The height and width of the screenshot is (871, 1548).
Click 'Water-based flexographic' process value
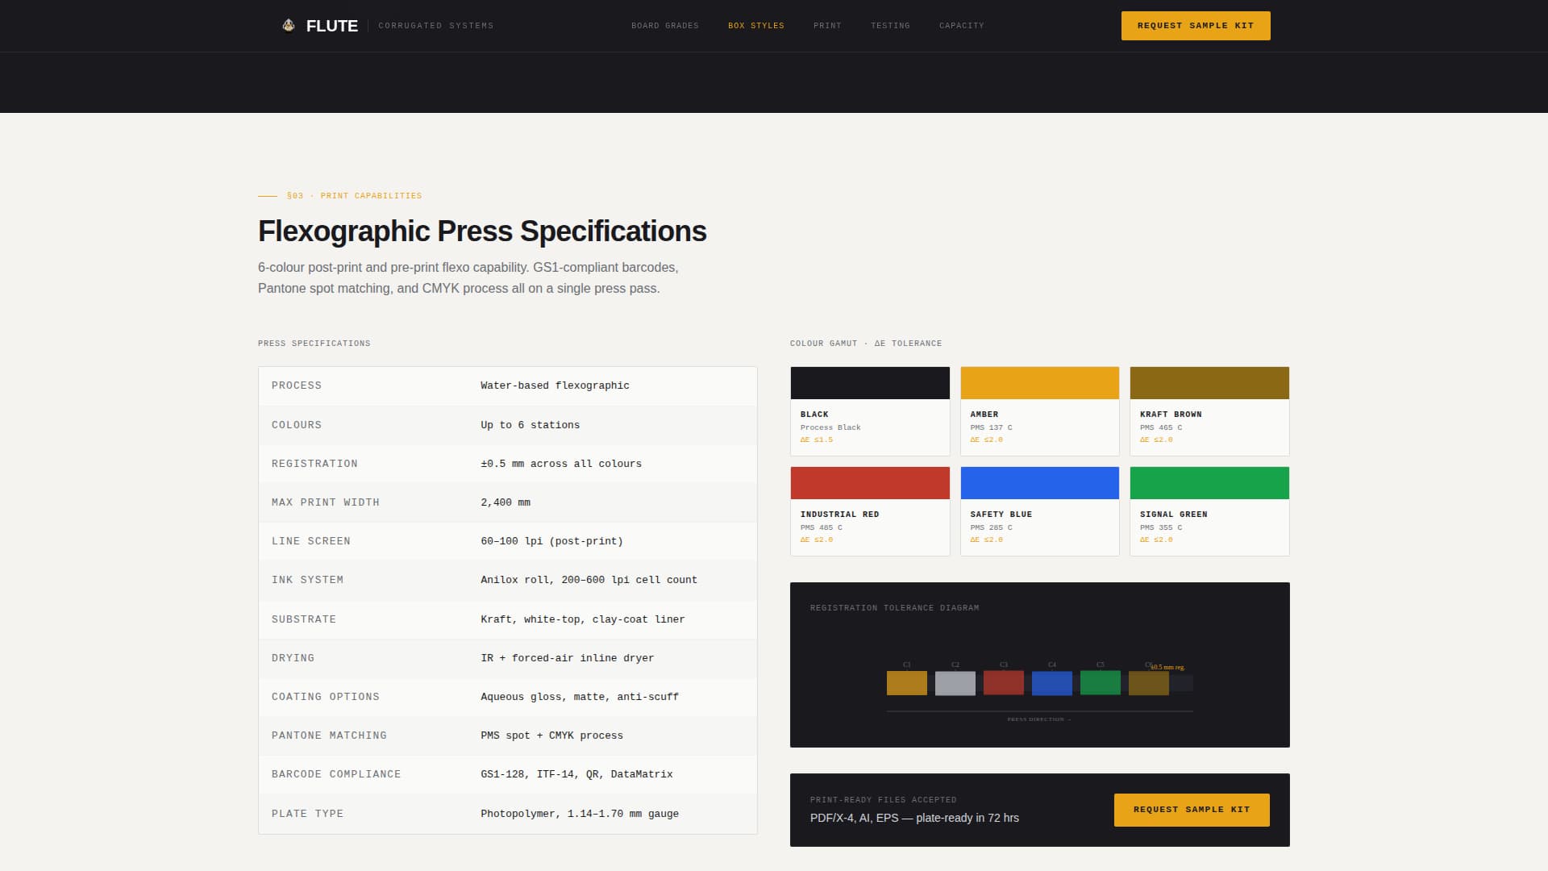click(x=555, y=385)
